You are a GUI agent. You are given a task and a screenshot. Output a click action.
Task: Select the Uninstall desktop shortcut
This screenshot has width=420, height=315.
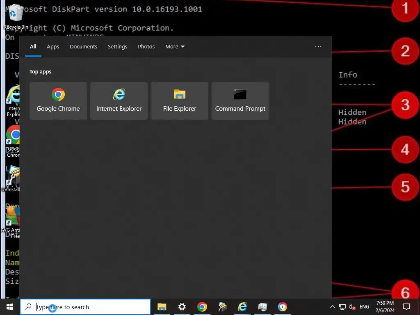11,179
